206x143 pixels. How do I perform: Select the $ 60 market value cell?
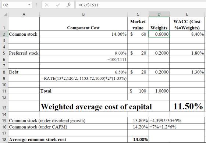click(138, 34)
